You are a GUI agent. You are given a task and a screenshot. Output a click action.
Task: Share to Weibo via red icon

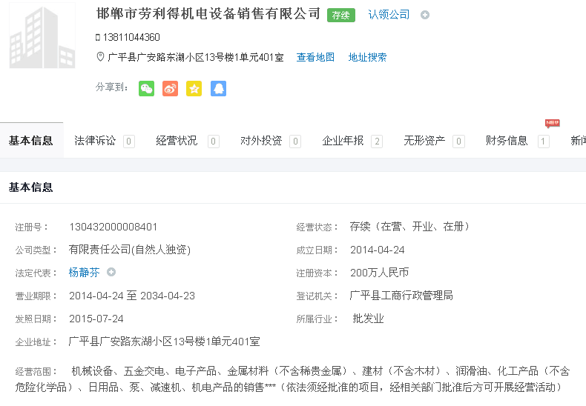171,89
